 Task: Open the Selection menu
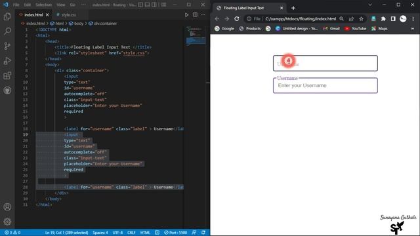point(43,5)
